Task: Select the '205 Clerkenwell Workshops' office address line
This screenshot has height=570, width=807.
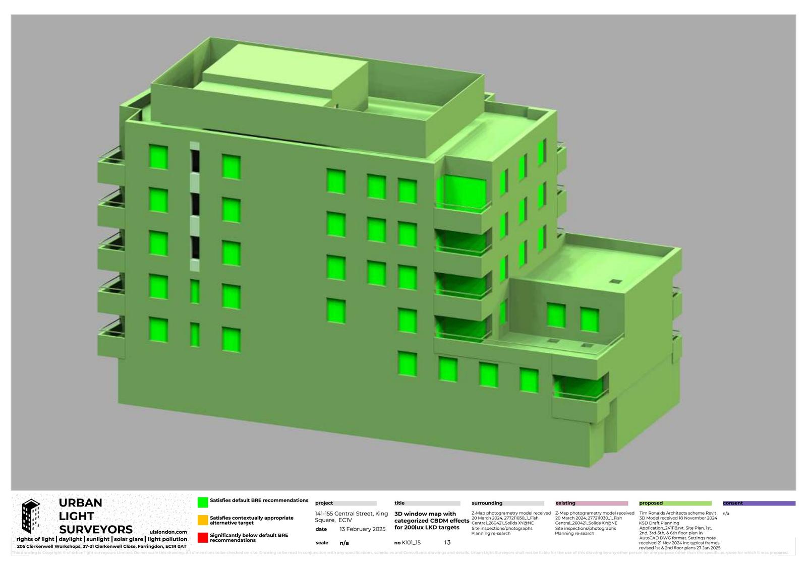Action: coord(101,546)
